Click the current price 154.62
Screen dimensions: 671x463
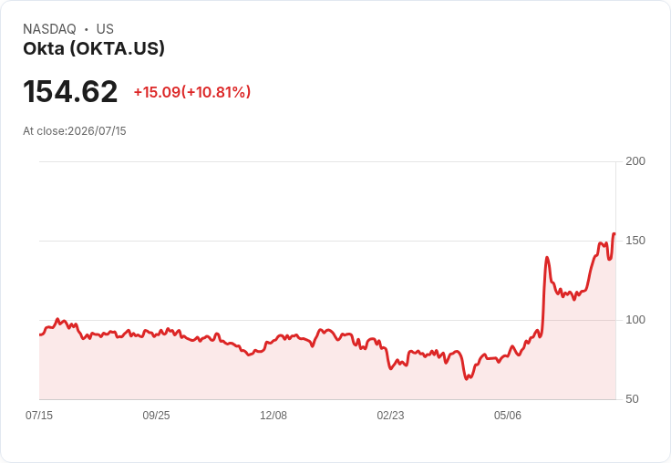pos(70,91)
